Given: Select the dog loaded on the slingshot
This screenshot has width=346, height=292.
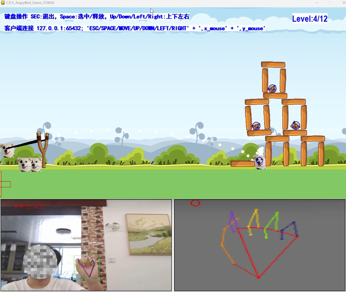Looking at the screenshot, I should [7, 150].
